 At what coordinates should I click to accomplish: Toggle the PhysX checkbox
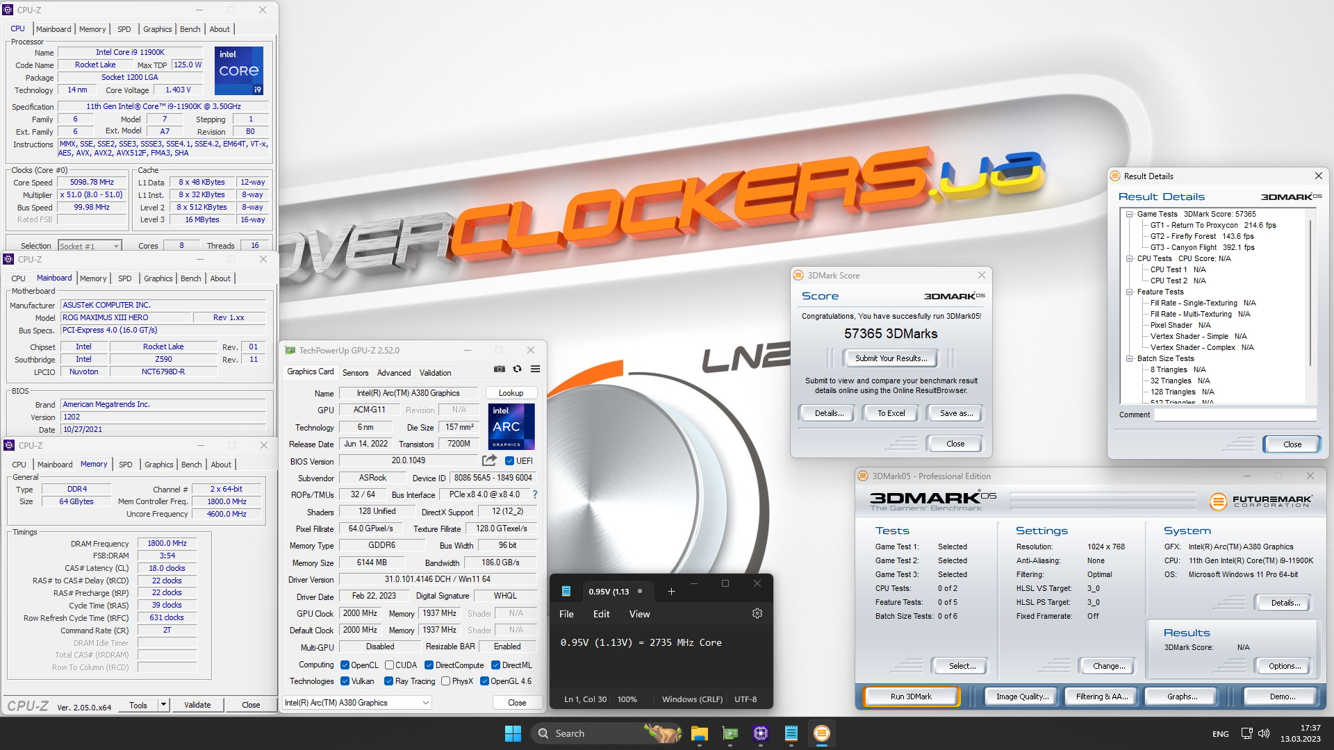click(445, 681)
